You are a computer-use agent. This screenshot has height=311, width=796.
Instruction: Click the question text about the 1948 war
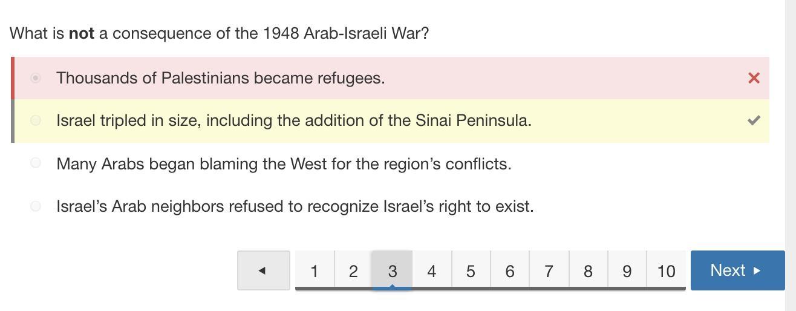[x=219, y=33]
